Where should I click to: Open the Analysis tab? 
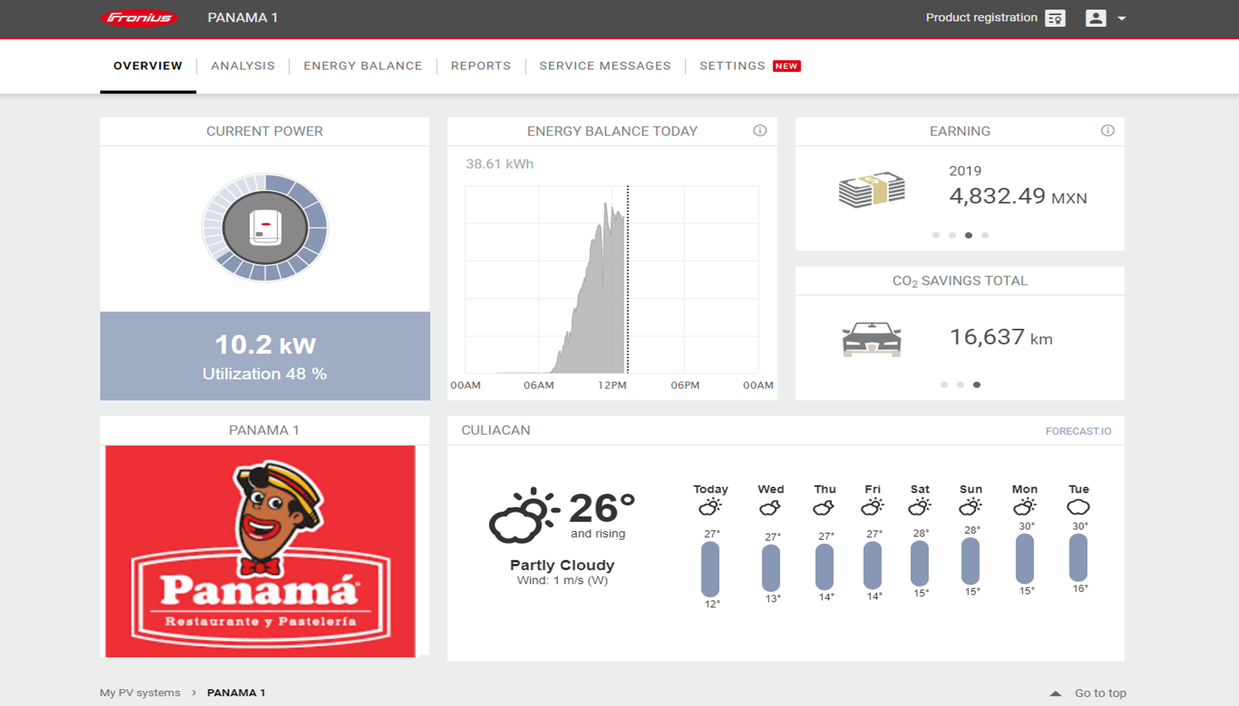(242, 65)
